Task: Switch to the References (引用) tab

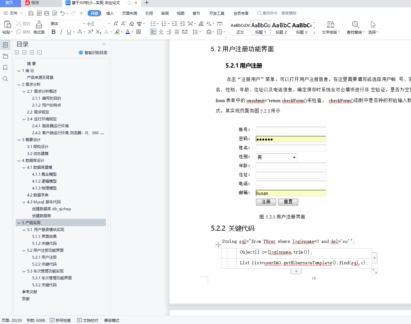Action: click(149, 13)
